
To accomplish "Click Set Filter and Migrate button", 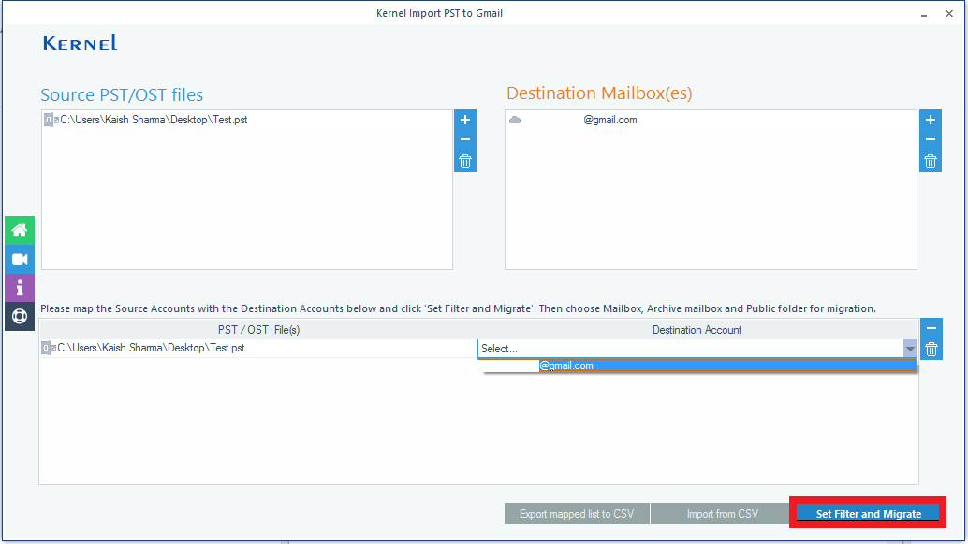I will 868,514.
